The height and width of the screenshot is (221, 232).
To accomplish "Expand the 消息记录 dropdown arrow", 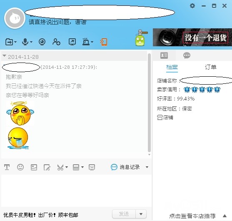I will pyautogui.click(x=147, y=167).
